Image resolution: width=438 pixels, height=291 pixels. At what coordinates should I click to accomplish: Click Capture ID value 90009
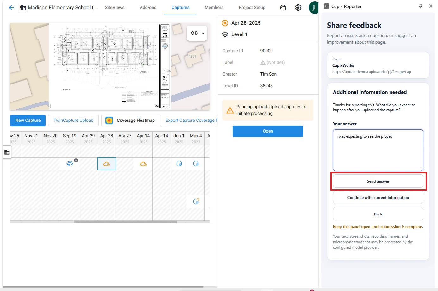266,51
